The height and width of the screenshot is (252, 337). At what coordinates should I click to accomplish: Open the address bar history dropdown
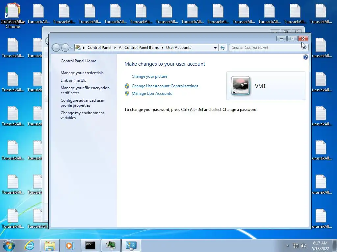pos(215,48)
